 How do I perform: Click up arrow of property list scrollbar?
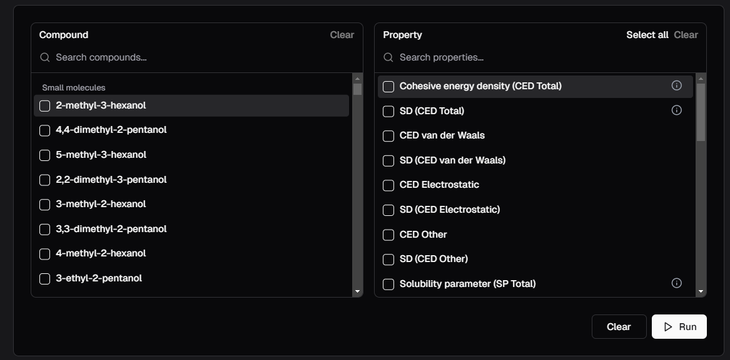(x=701, y=79)
